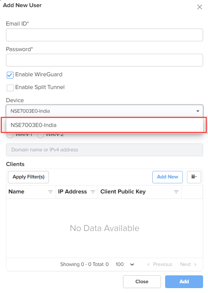
Task: Open the column chooser icon in Clients
Action: [194, 177]
